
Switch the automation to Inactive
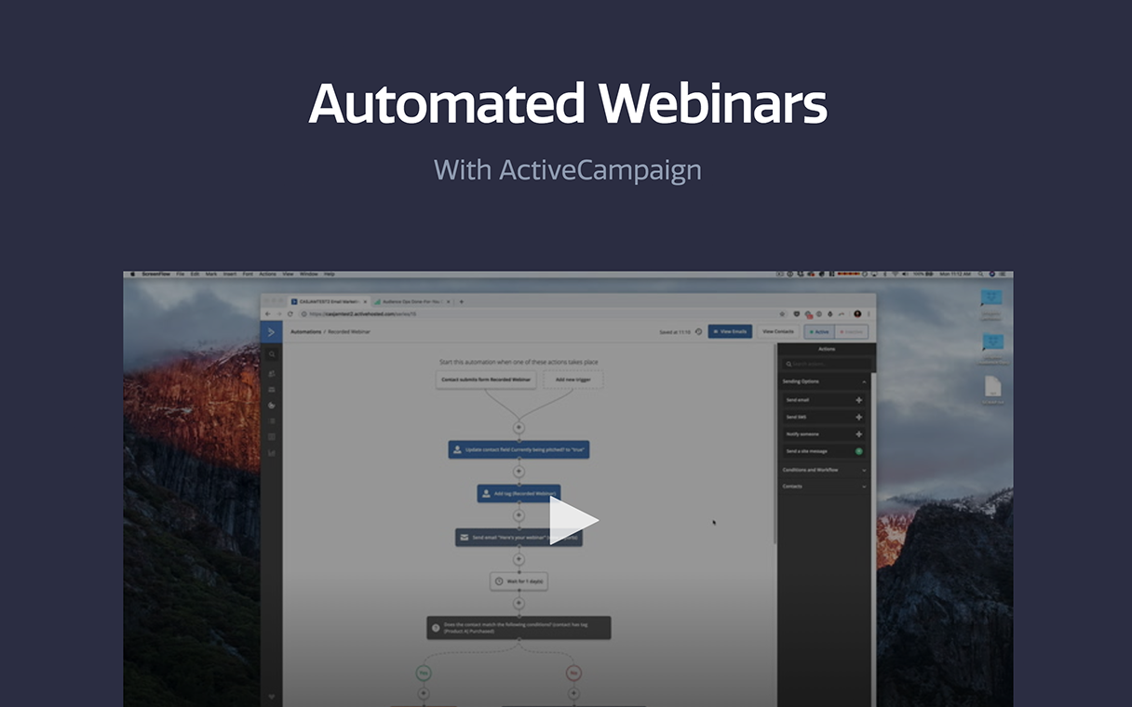coord(852,332)
